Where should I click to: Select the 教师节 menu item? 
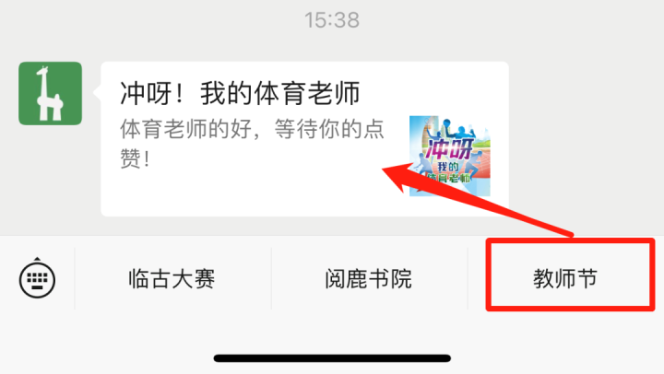coord(565,279)
